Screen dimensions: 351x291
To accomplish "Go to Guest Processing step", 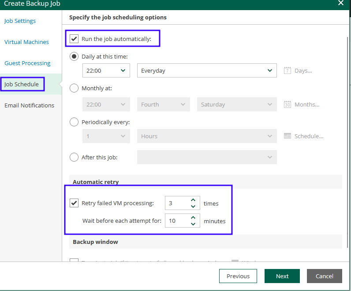I will click(27, 63).
